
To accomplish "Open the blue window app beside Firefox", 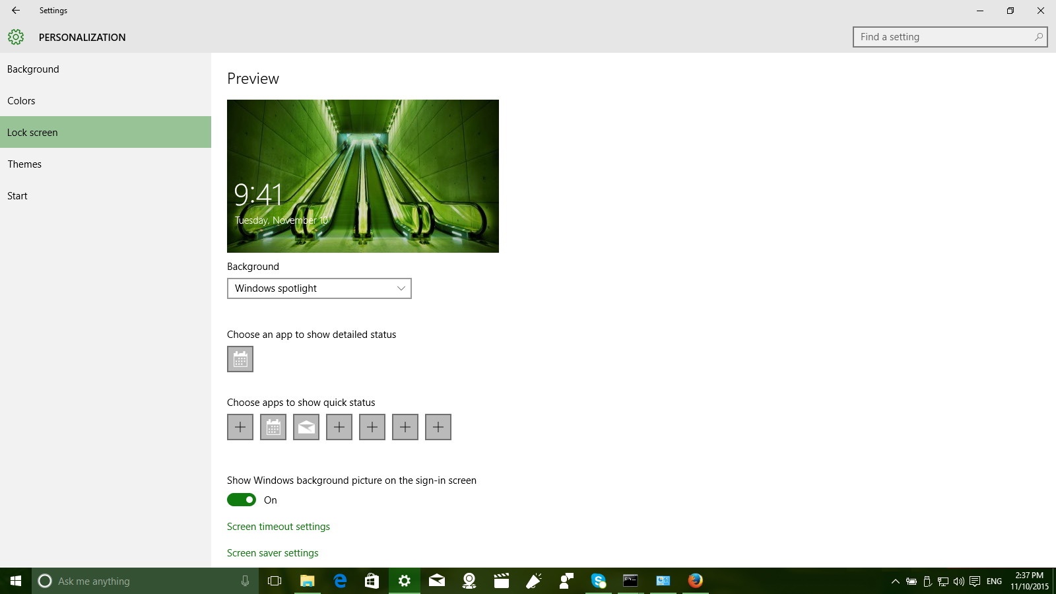I will click(x=663, y=581).
